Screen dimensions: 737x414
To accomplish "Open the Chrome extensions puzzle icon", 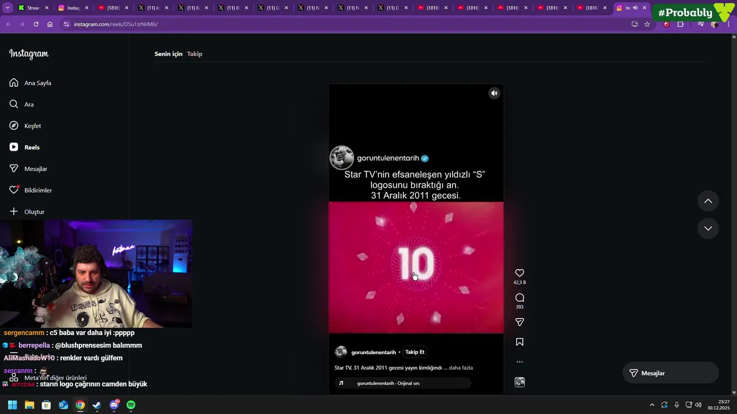I will [x=680, y=24].
